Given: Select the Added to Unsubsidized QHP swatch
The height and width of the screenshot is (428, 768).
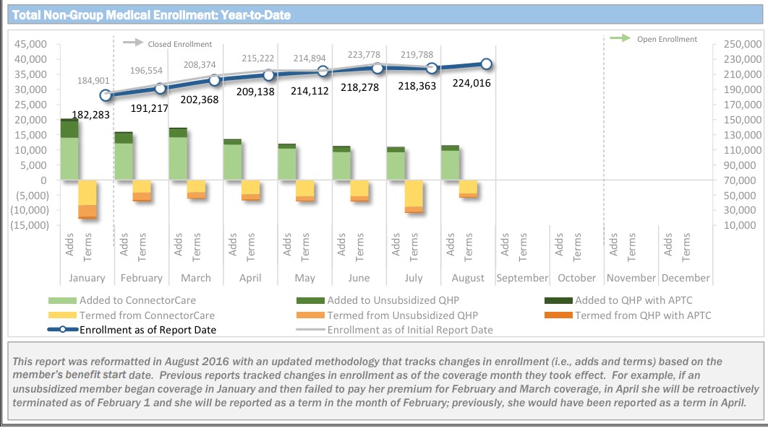Looking at the screenshot, I should (310, 300).
